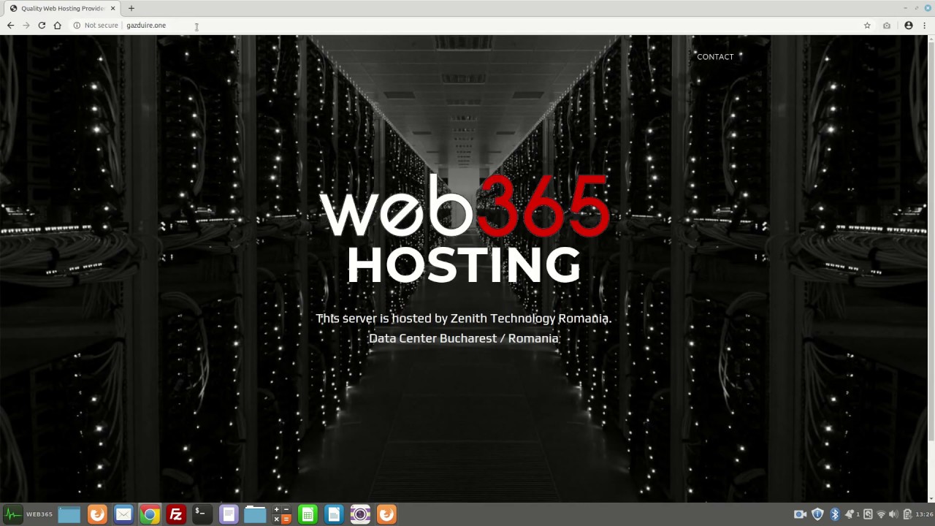This screenshot has height=526, width=935.
Task: Click the disk usage tray icon
Action: tap(868, 514)
